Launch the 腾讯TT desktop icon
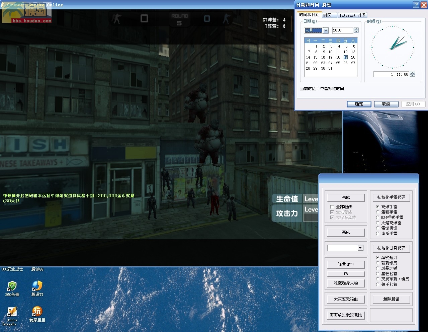This screenshot has height=332, width=428. (37, 288)
